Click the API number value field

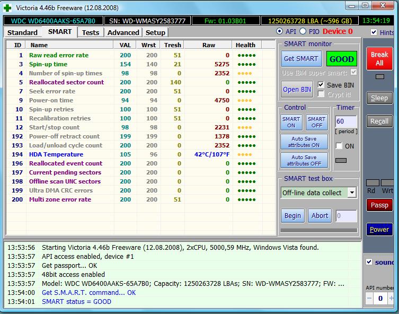click(380, 298)
